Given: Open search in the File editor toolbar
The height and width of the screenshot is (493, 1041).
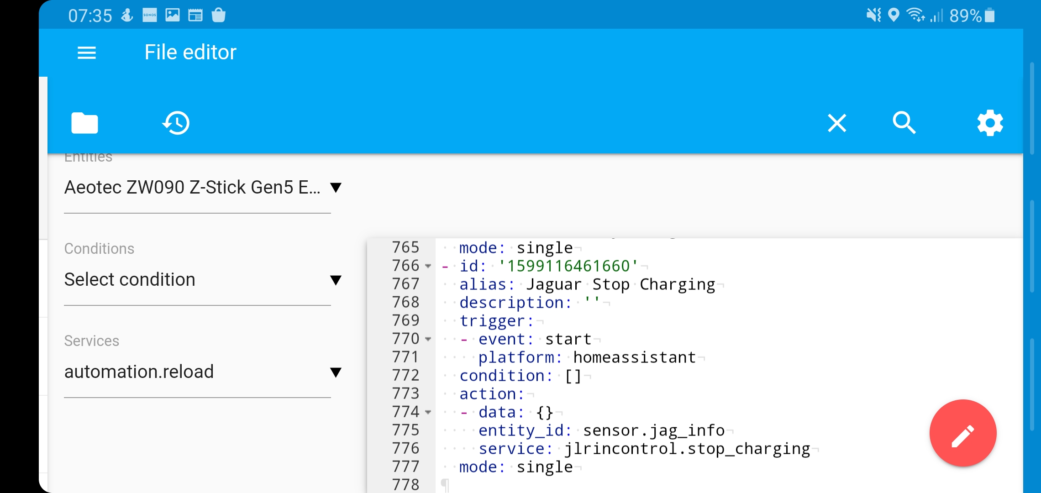Looking at the screenshot, I should 904,123.
